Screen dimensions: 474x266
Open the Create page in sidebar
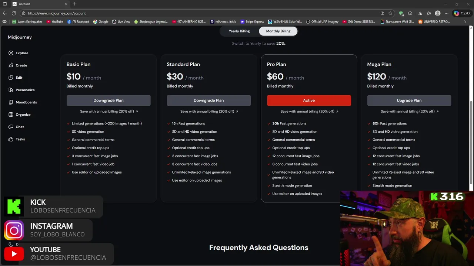[x=18, y=65]
